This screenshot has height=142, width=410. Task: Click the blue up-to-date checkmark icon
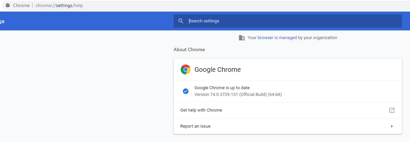[185, 91]
